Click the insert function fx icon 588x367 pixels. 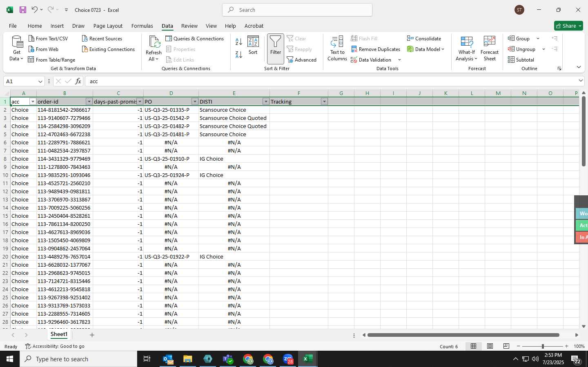[78, 81]
